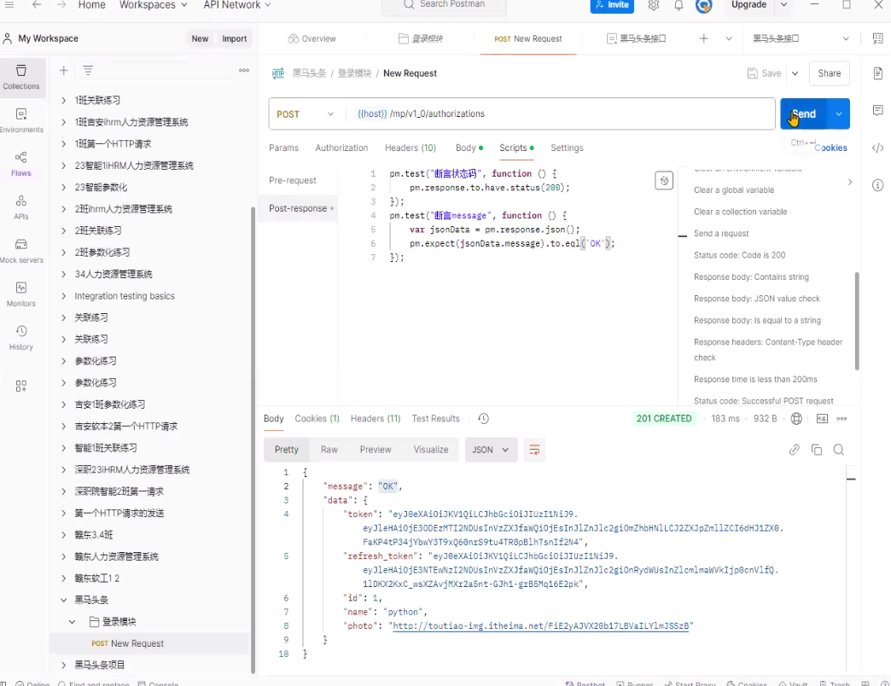Collapse the snippets panel chevron

[850, 183]
